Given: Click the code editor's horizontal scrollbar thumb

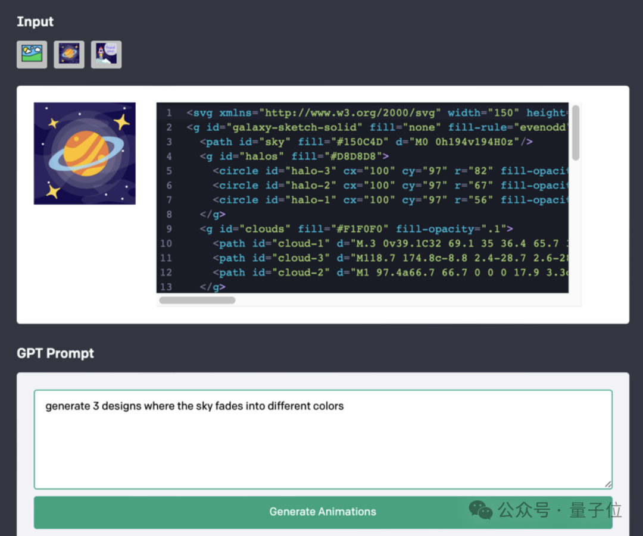Looking at the screenshot, I should pyautogui.click(x=197, y=300).
